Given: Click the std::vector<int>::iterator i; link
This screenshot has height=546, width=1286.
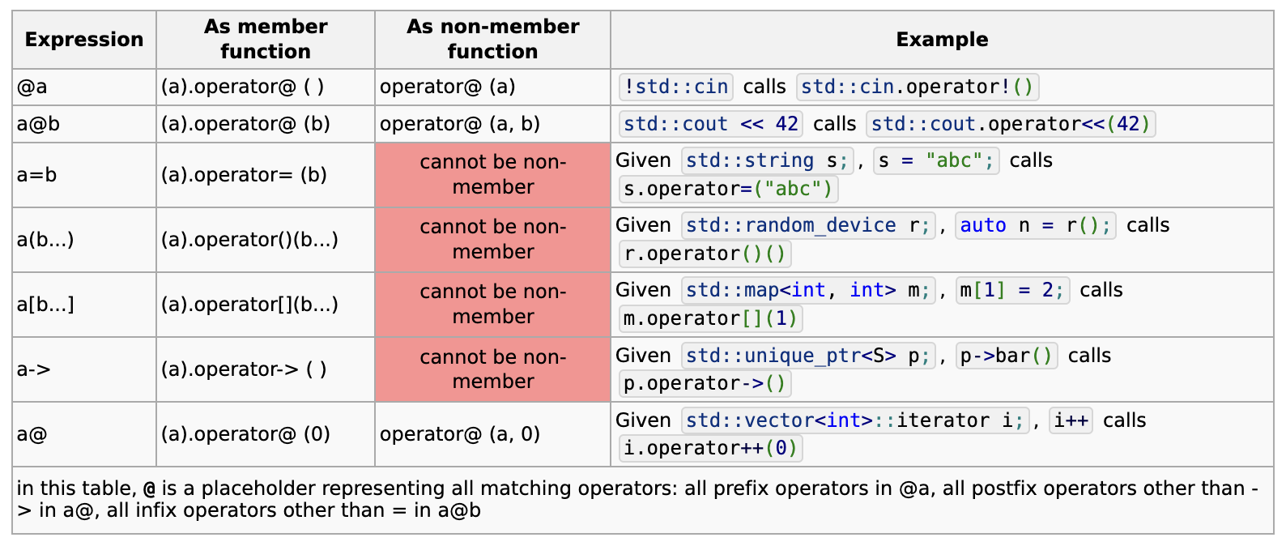Looking at the screenshot, I should [x=855, y=420].
